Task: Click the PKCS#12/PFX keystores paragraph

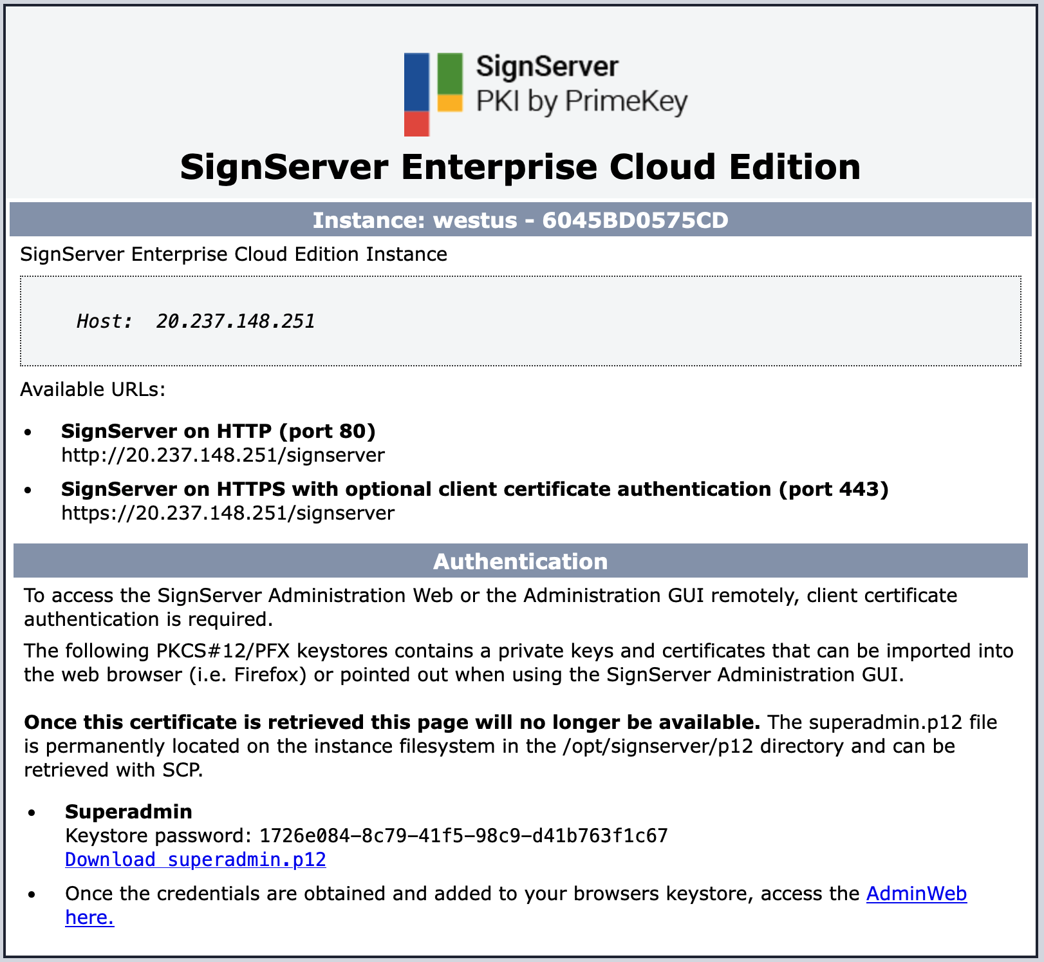Action: pos(518,663)
